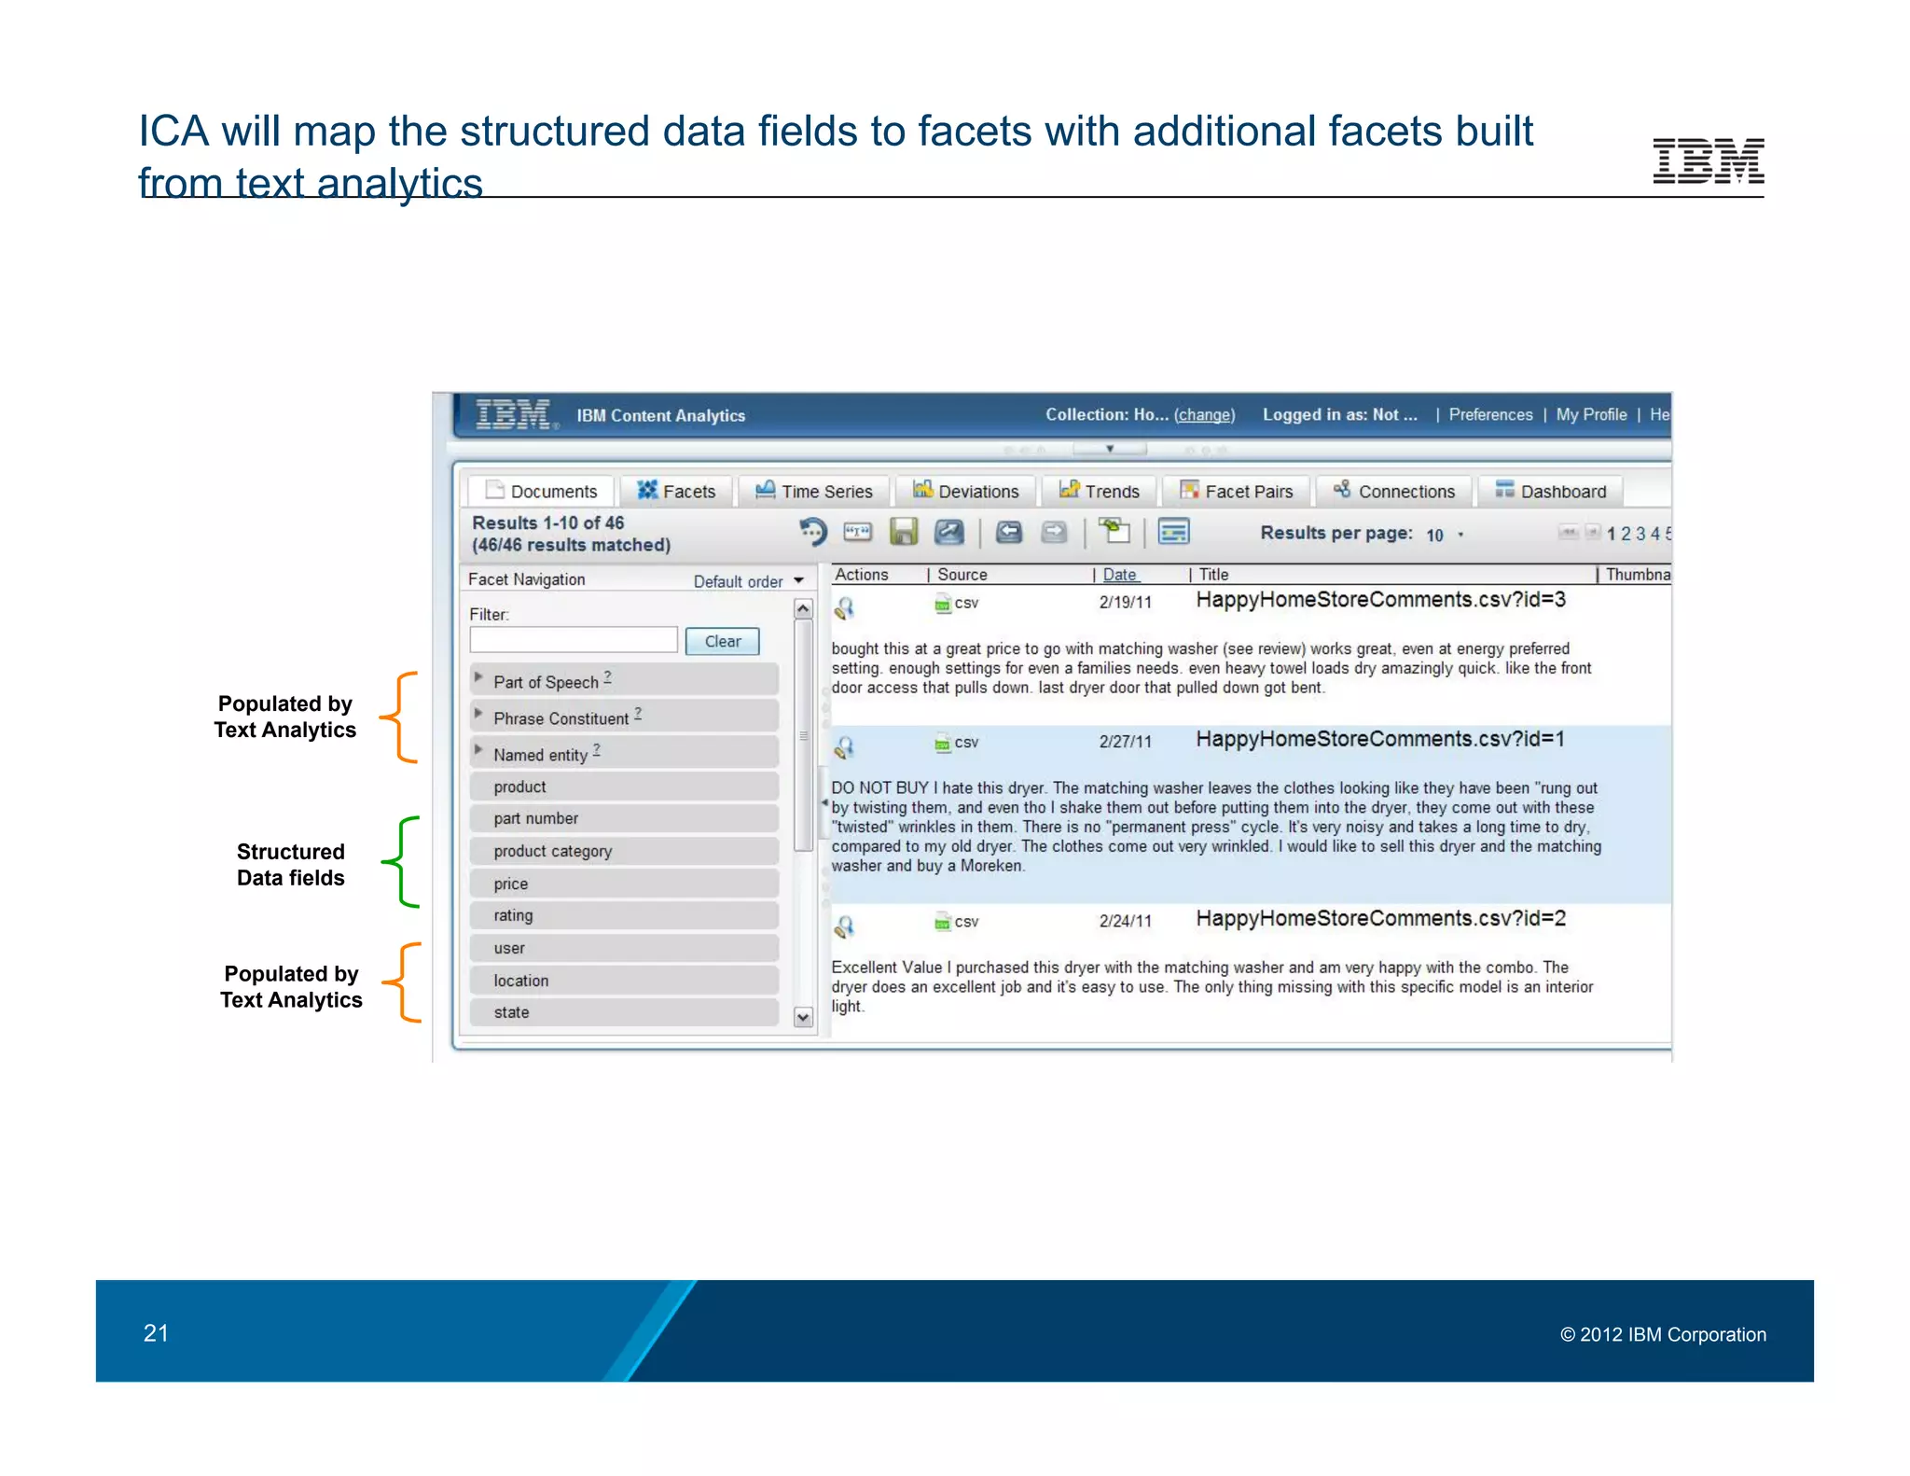1910x1476 pixels.
Task: Click facet list scrollbar down arrow
Action: [803, 1017]
